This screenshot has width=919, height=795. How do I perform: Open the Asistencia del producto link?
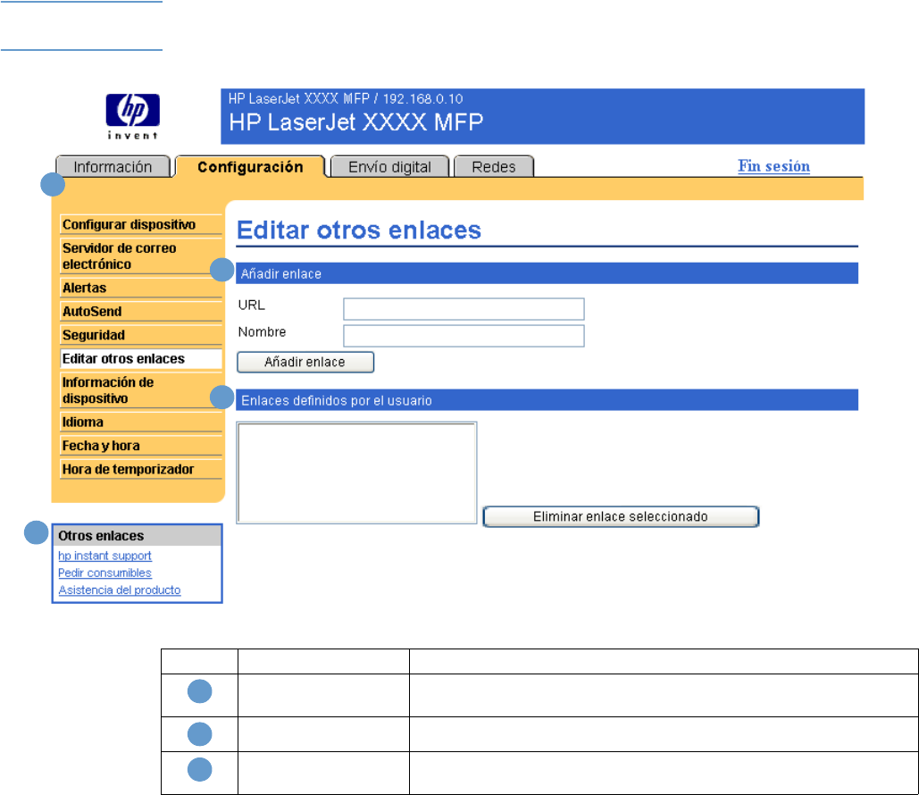pos(120,590)
